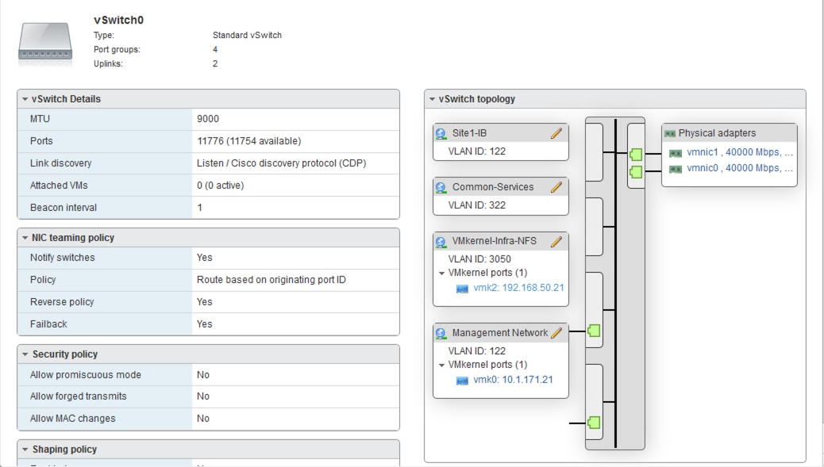Open vmk0: 10.1.171.21 link
This screenshot has height=467, width=824.
(513, 379)
